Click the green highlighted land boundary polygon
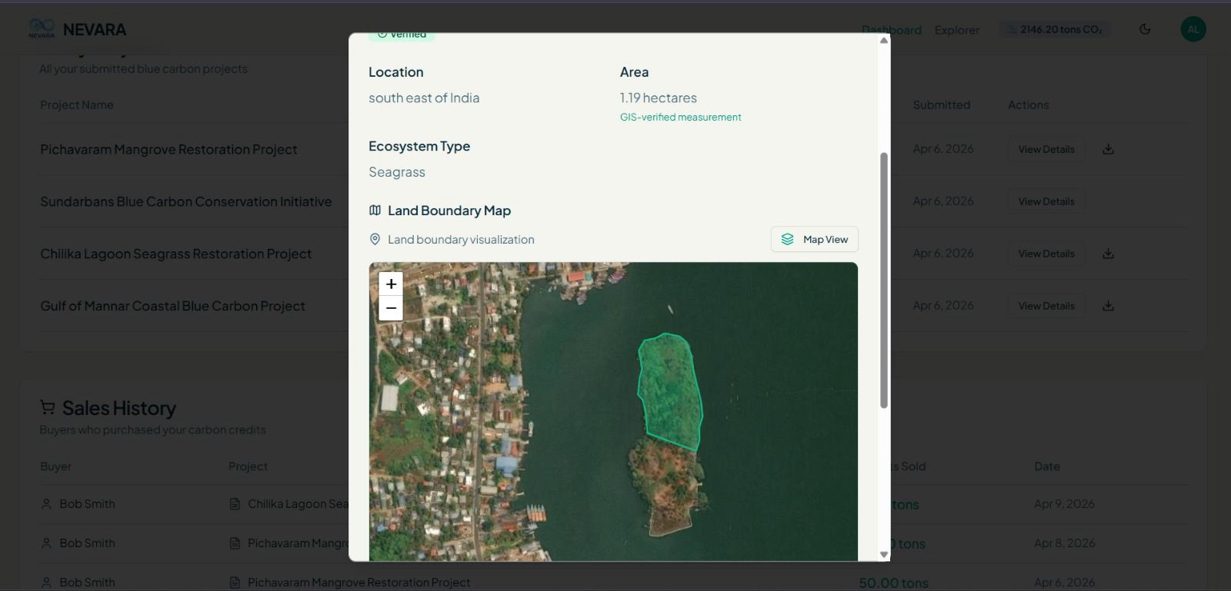The height and width of the screenshot is (591, 1231). tap(670, 390)
